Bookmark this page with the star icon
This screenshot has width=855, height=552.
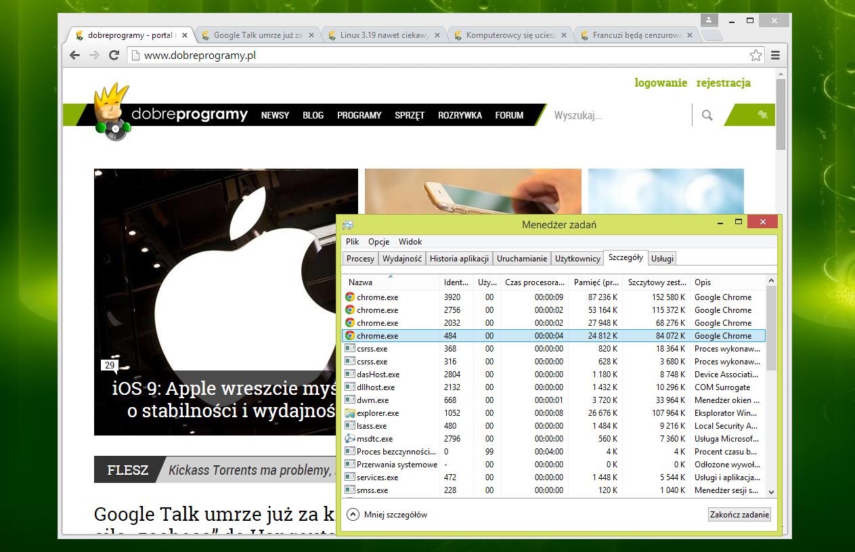[755, 55]
